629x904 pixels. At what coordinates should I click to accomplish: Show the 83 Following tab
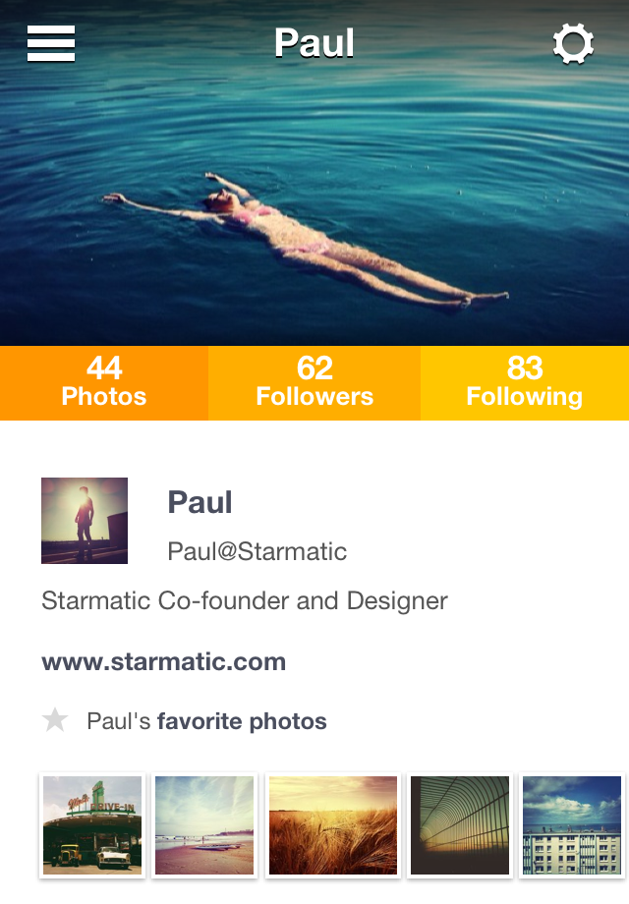525,383
